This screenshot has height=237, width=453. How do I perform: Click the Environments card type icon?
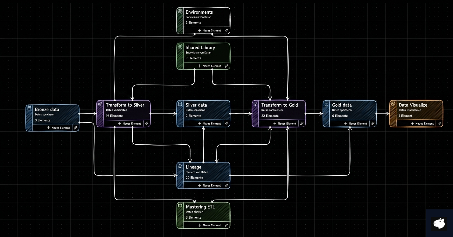(x=180, y=11)
